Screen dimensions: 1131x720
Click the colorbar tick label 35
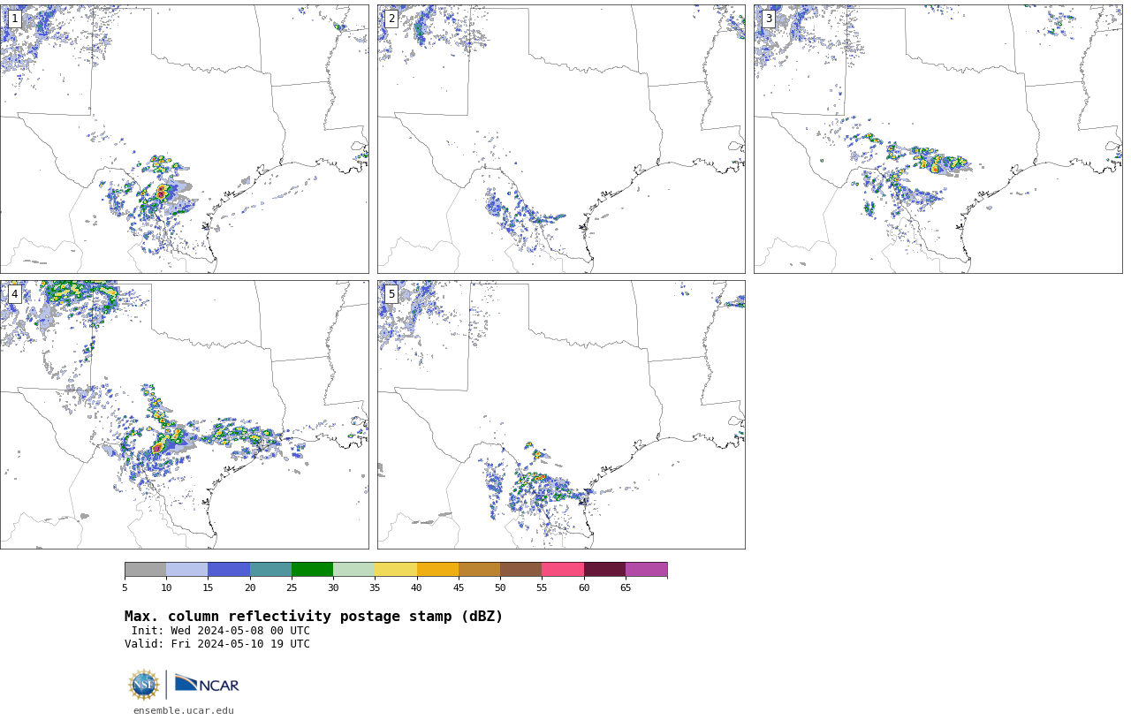[375, 587]
